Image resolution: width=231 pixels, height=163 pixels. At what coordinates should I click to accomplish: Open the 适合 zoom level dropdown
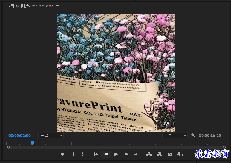(51, 136)
